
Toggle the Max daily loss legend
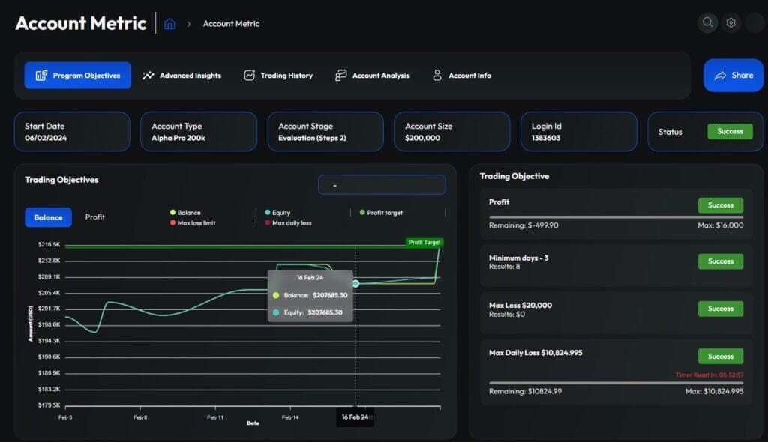coord(289,222)
